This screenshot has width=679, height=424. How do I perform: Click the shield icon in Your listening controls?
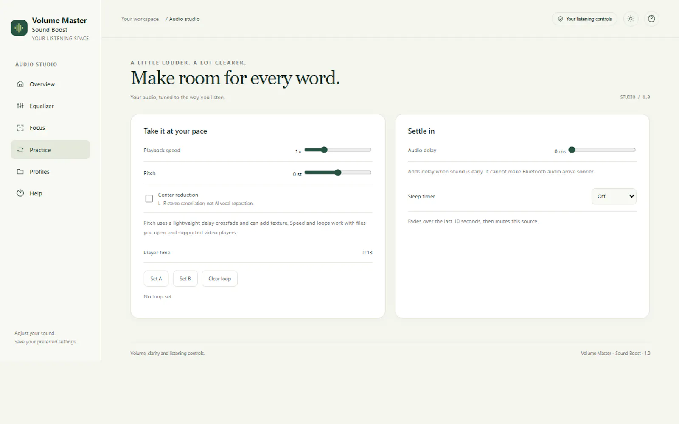point(560,19)
